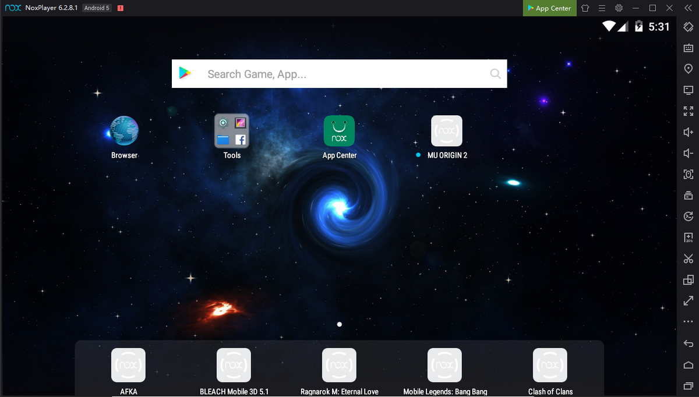Screen dimensions: 699x397
Task: Collapse the sidebar with the double chevron
Action: pos(688,8)
